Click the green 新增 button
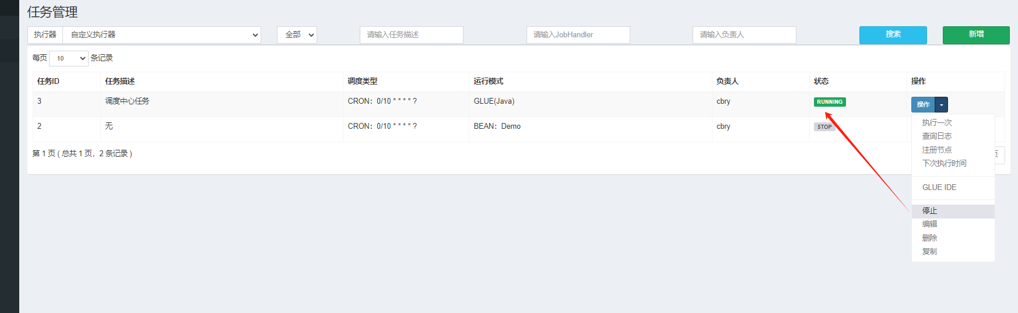The image size is (1018, 313). tap(976, 35)
